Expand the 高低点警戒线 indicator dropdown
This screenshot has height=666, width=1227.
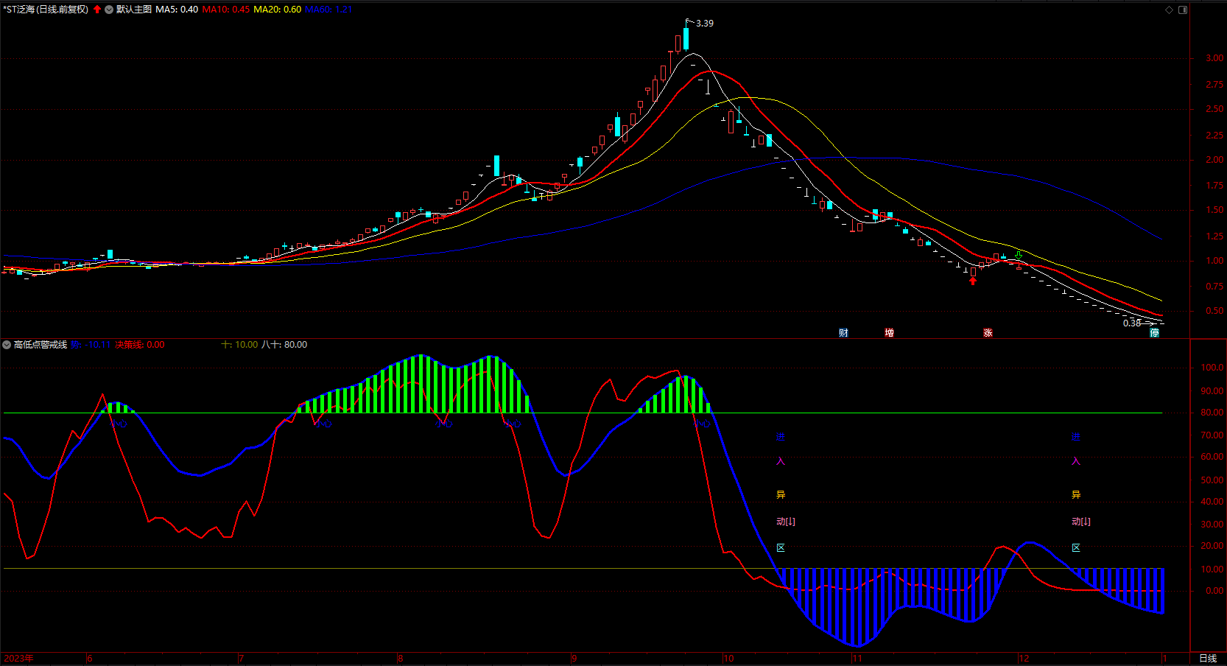tap(7, 345)
